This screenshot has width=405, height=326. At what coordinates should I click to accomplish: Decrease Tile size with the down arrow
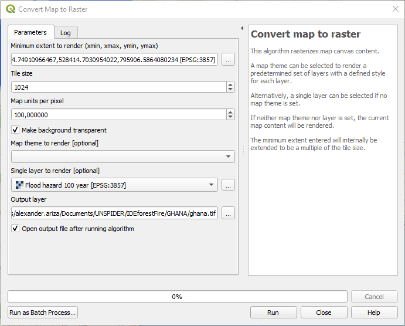(230, 89)
